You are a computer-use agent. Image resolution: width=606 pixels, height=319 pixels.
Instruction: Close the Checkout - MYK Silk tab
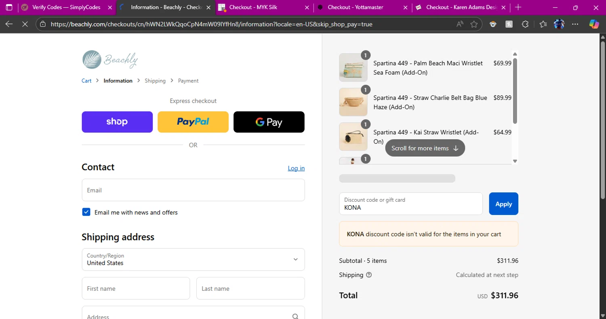click(x=307, y=7)
